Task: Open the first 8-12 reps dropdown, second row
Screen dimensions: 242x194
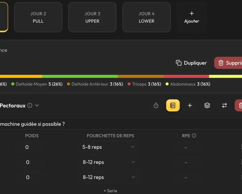Action: point(109,162)
